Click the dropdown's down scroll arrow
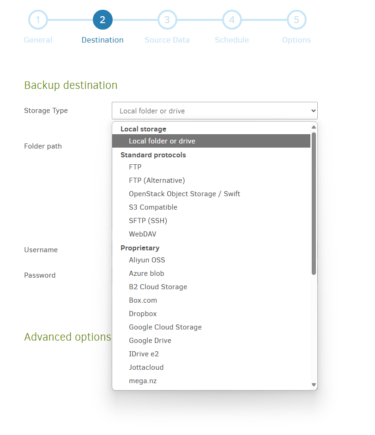The width and height of the screenshot is (375, 435). tap(314, 385)
